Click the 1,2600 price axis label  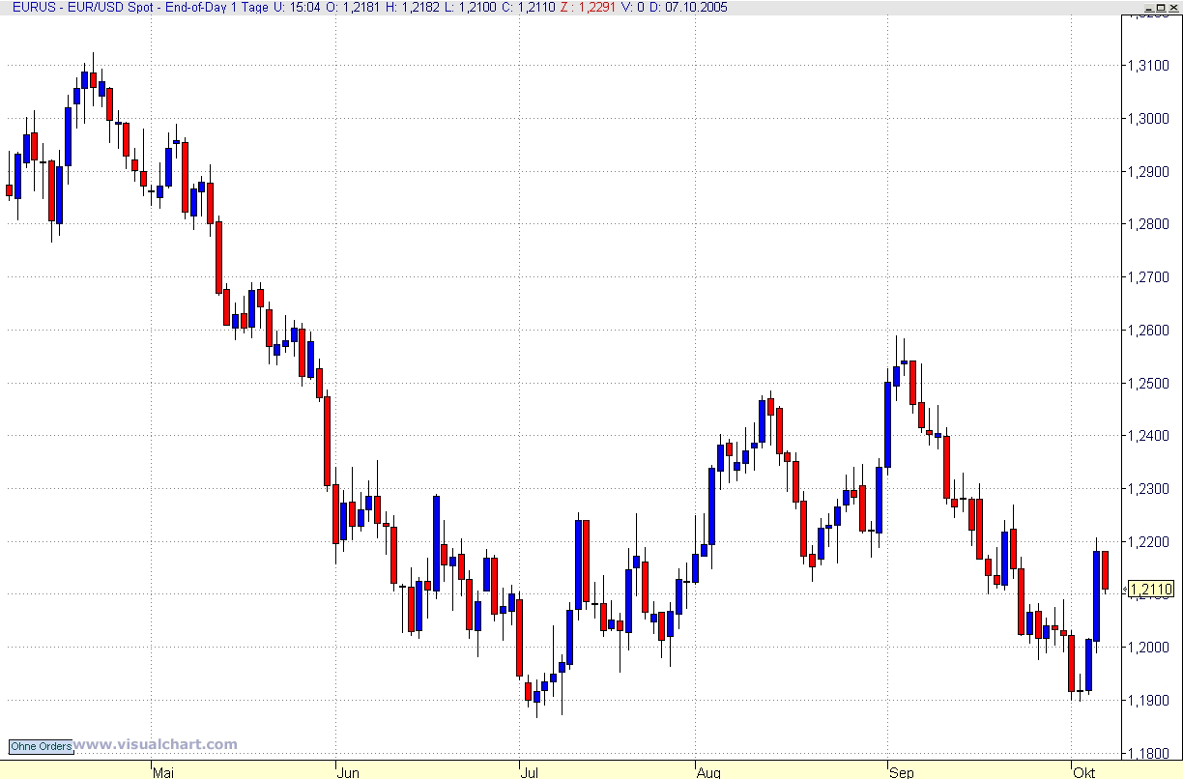point(1148,331)
